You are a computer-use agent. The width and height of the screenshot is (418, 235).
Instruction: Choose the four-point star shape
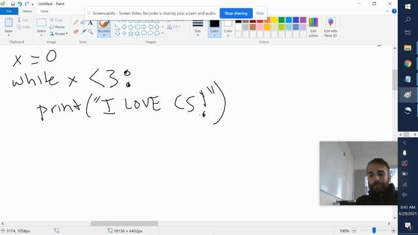[124, 33]
